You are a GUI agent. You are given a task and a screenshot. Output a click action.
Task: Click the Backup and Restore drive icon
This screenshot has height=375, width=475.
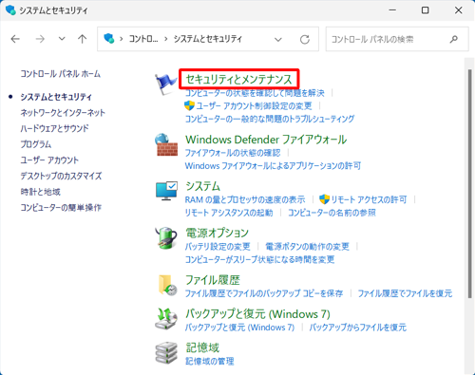point(166,319)
